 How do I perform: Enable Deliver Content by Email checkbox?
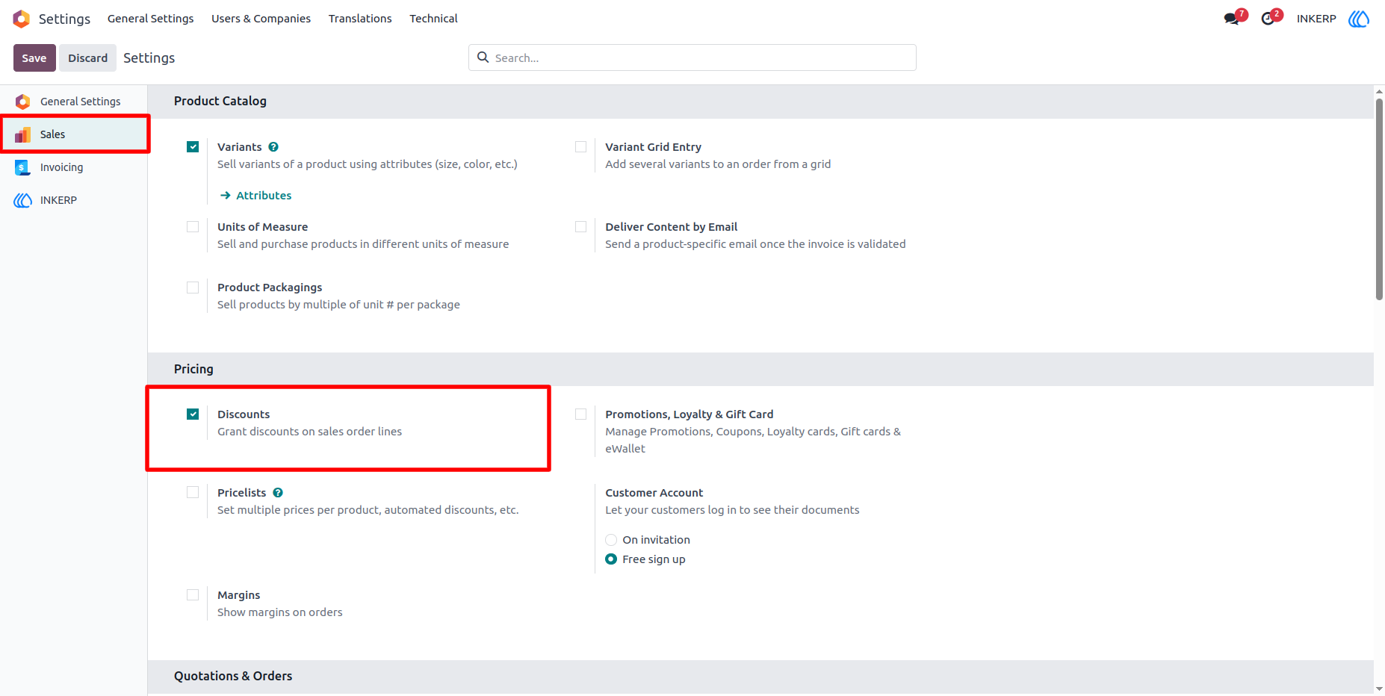pyautogui.click(x=580, y=227)
